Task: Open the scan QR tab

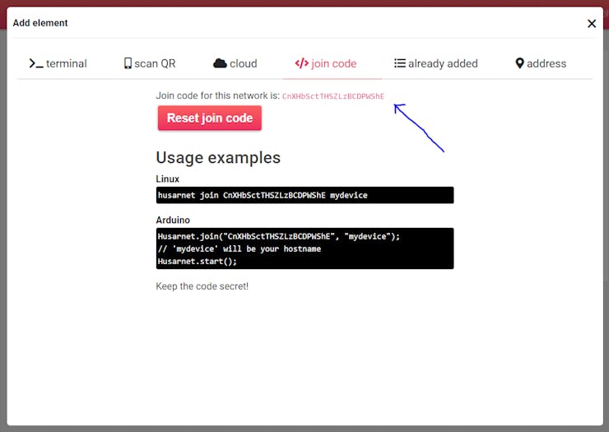Action: [150, 63]
